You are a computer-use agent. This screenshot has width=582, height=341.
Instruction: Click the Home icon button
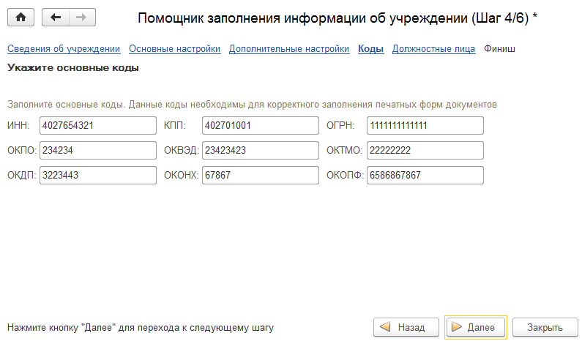tap(20, 17)
